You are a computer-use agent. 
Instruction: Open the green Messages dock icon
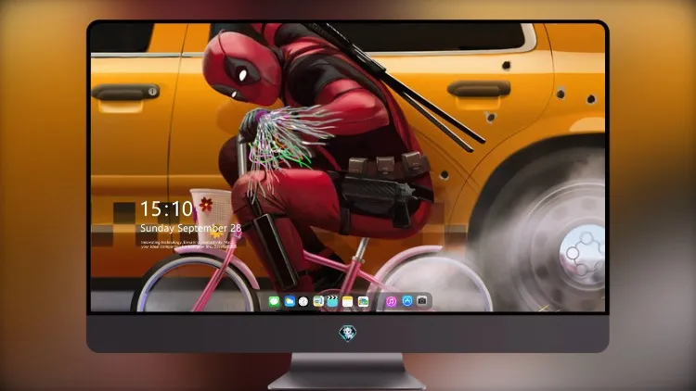point(274,301)
